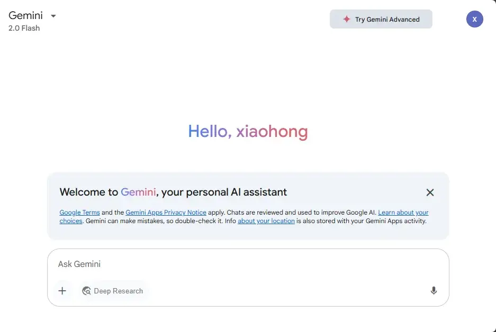Open the about your location link
This screenshot has height=332, width=496.
pyautogui.click(x=266, y=221)
